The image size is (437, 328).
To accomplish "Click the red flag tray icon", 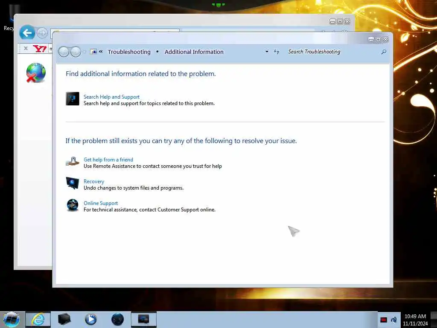I will pos(384,319).
